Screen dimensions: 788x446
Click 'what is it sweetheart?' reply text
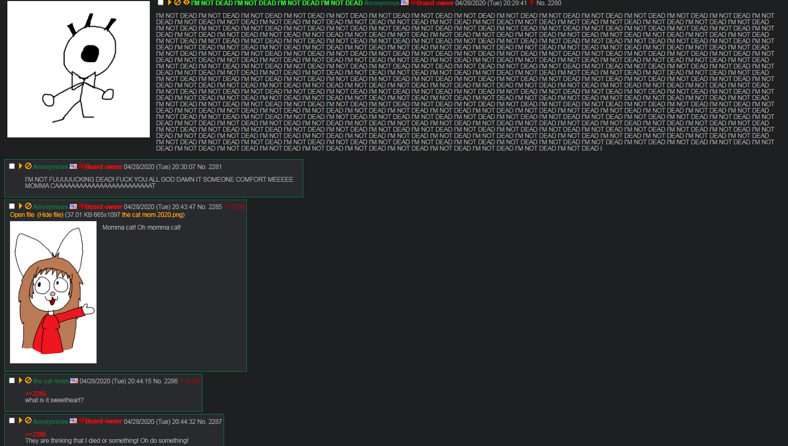[54, 400]
